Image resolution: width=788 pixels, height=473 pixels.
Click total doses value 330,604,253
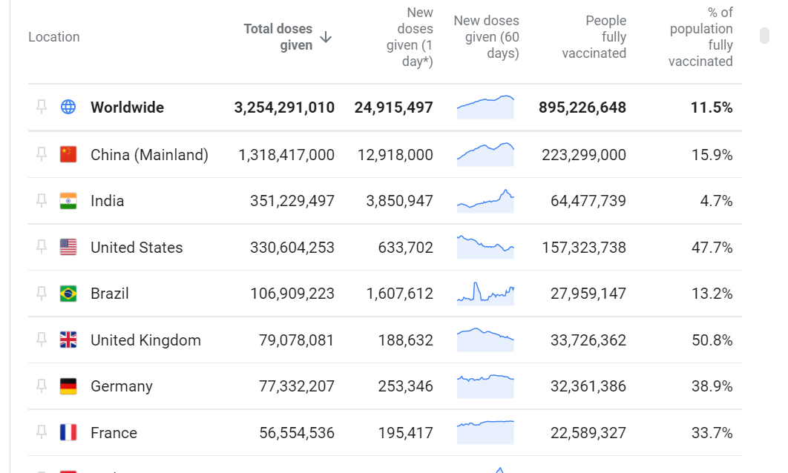click(x=292, y=247)
